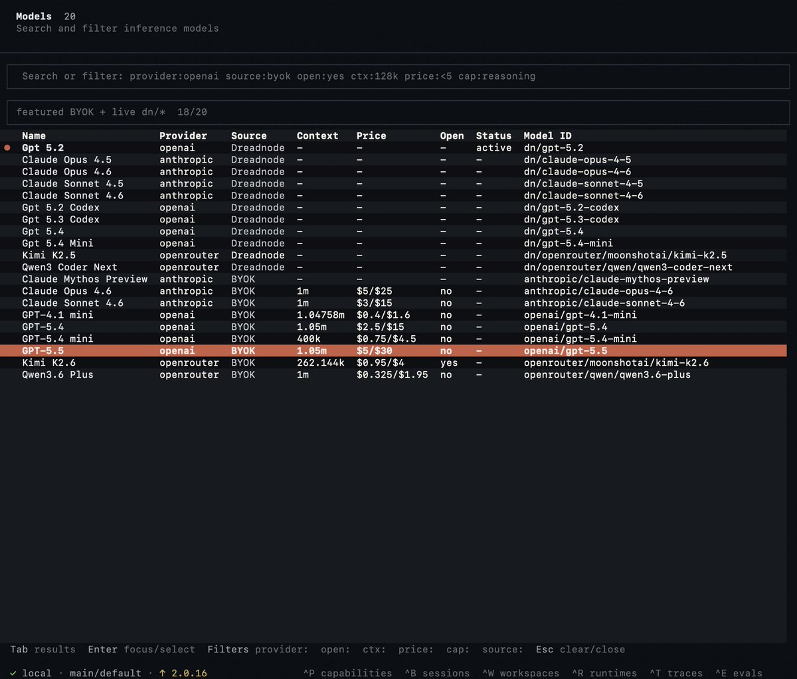Viewport: 797px width, 679px height.
Task: Click the Source column header
Action: click(249, 136)
